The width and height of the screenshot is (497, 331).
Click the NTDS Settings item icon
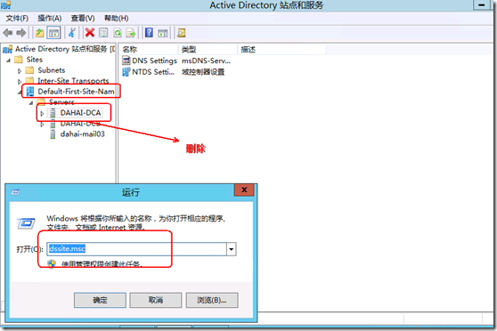(126, 71)
